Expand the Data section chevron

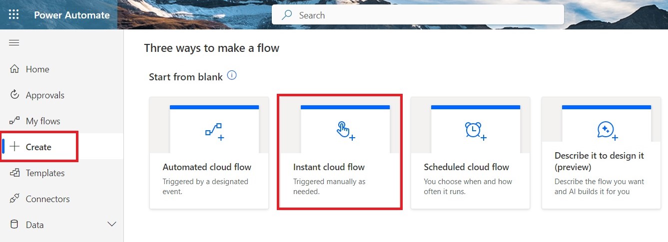(112, 225)
